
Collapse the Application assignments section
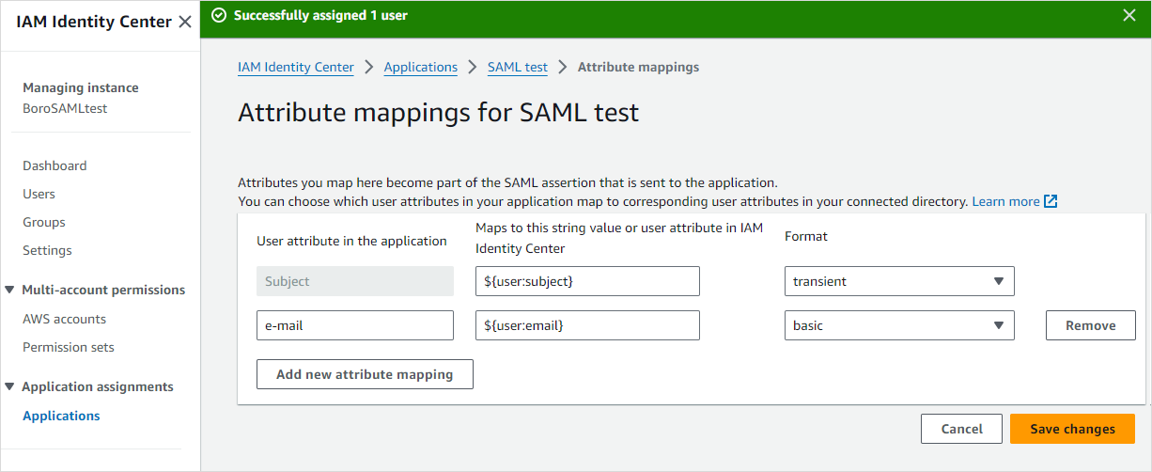[x=9, y=386]
